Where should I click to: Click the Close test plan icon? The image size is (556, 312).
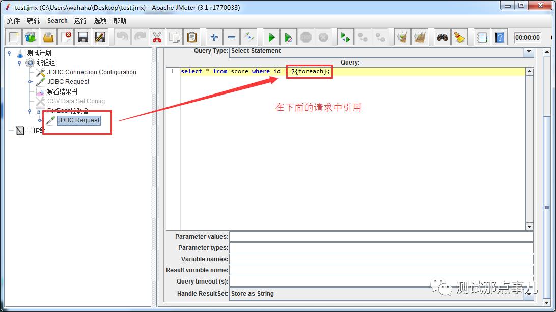point(66,37)
